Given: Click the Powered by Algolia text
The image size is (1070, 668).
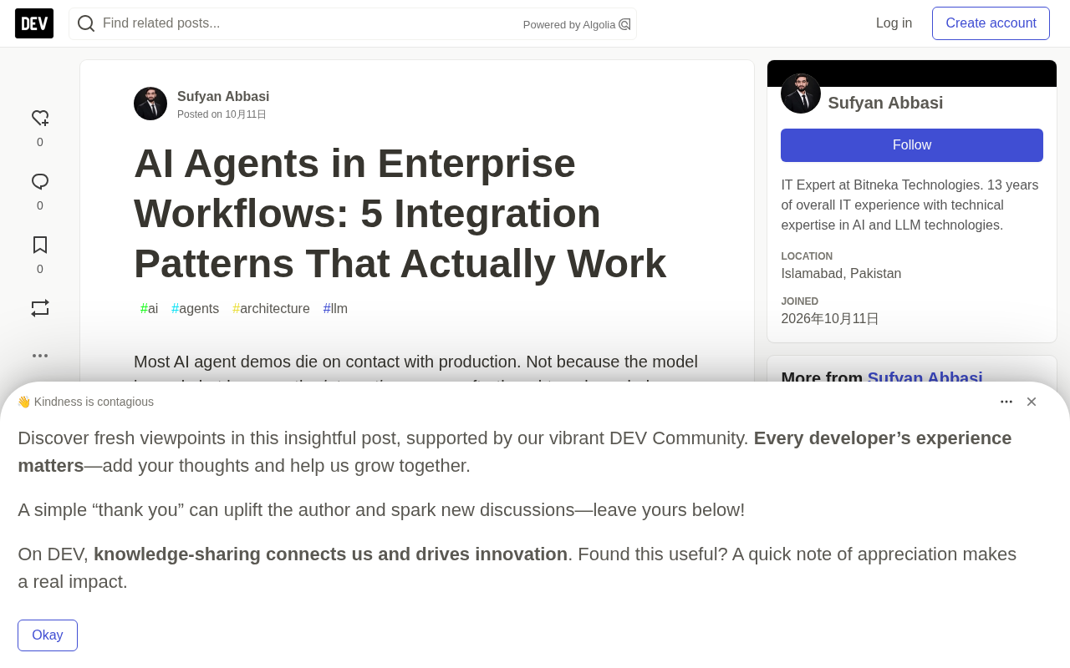Looking at the screenshot, I should coord(569,25).
